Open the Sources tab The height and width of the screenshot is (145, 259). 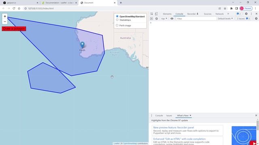coord(208,14)
